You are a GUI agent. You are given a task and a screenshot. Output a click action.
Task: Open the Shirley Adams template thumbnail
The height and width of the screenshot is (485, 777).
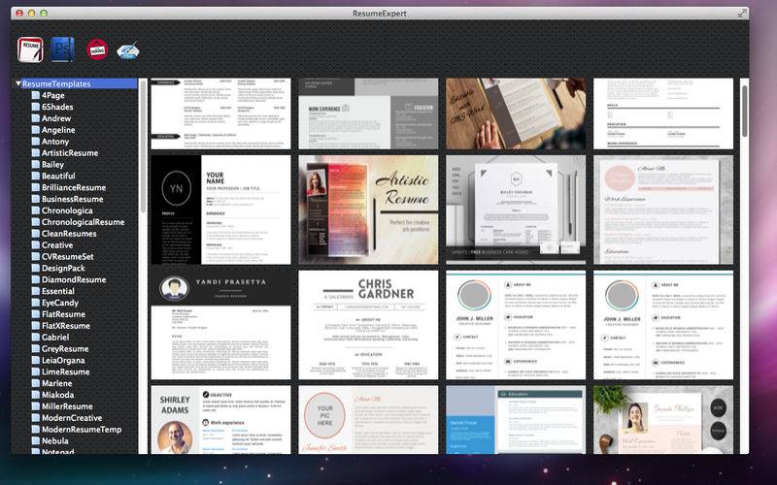(220, 420)
